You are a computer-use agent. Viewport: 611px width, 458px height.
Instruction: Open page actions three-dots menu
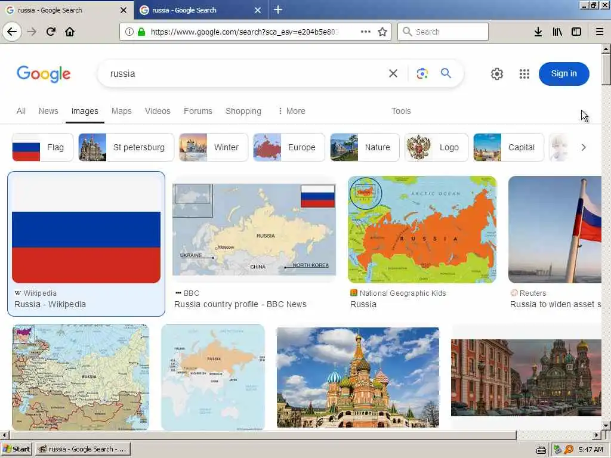[x=366, y=32]
